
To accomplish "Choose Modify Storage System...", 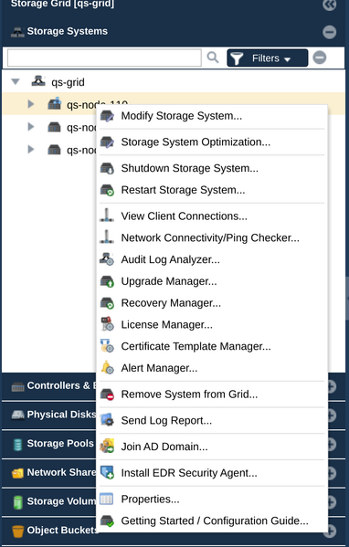I will pyautogui.click(x=182, y=116).
